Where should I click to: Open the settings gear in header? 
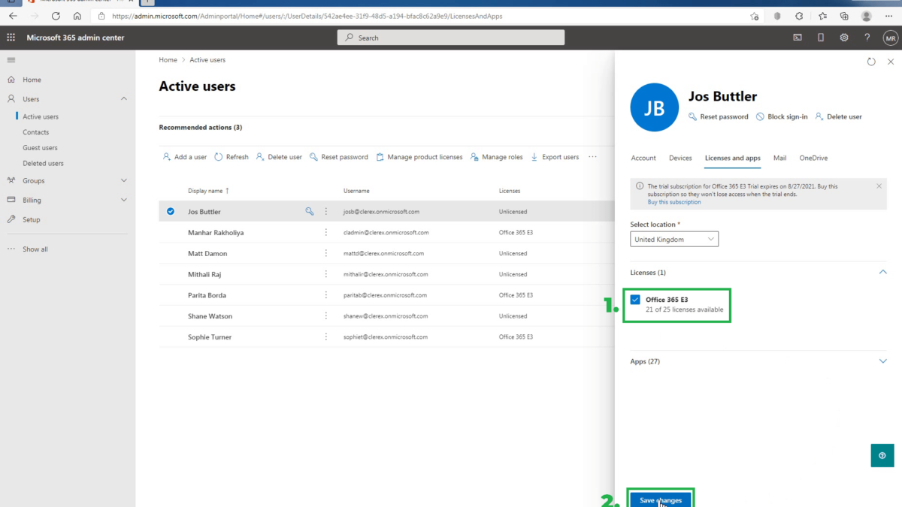(x=844, y=38)
